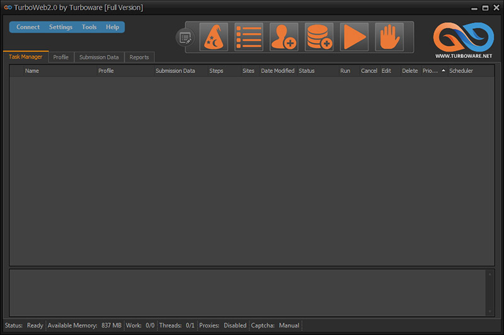Open the Settings menu
The height and width of the screenshot is (335, 504).
60,27
